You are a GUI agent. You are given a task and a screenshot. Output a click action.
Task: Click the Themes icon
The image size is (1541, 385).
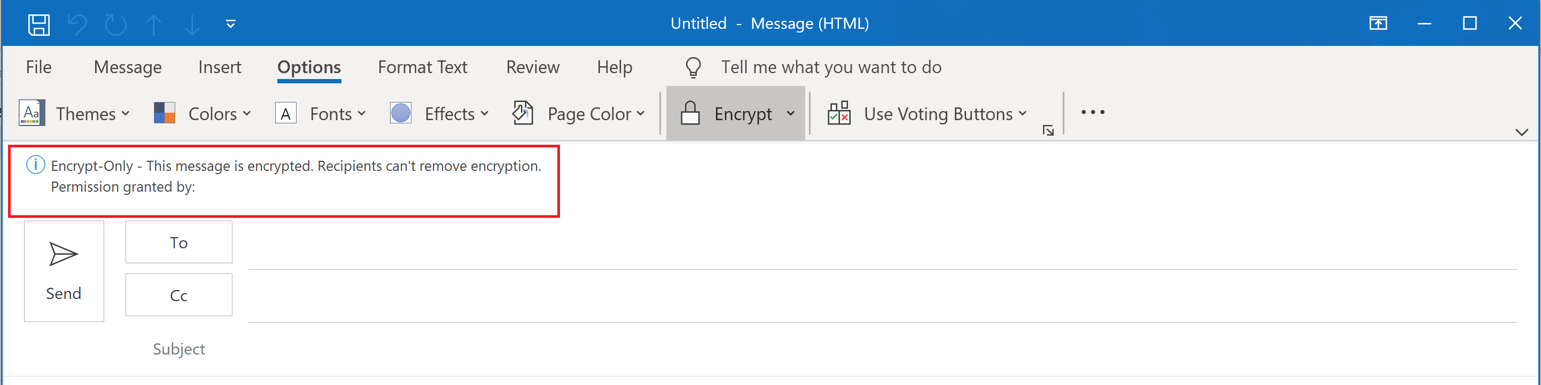click(x=32, y=113)
